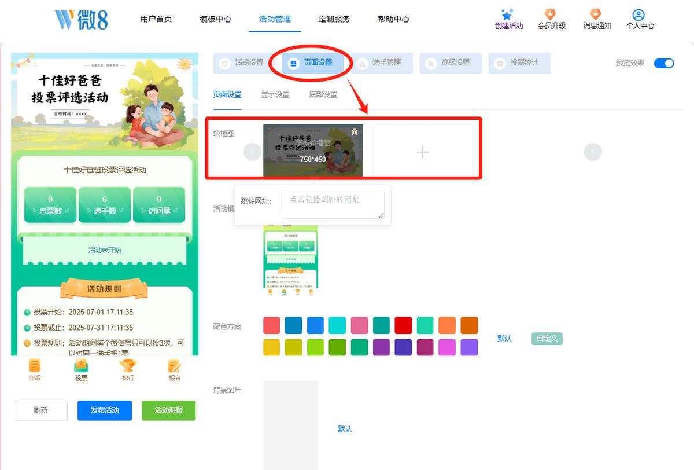This screenshot has height=470, width=694.
Task: Click 默认 link beside background image
Action: click(345, 429)
